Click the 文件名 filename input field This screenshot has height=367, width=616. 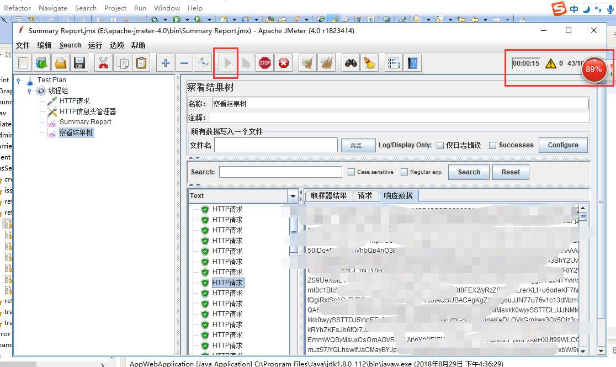276,145
